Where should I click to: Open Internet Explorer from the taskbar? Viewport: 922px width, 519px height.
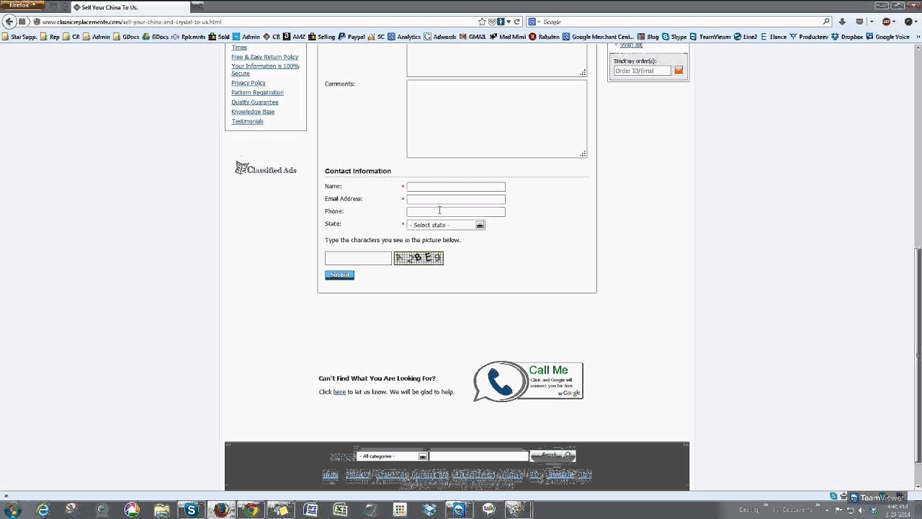point(43,510)
